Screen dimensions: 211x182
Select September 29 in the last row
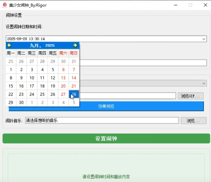(x=11, y=102)
